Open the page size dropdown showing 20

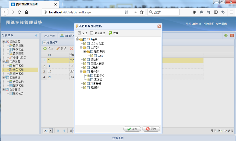point(51,131)
